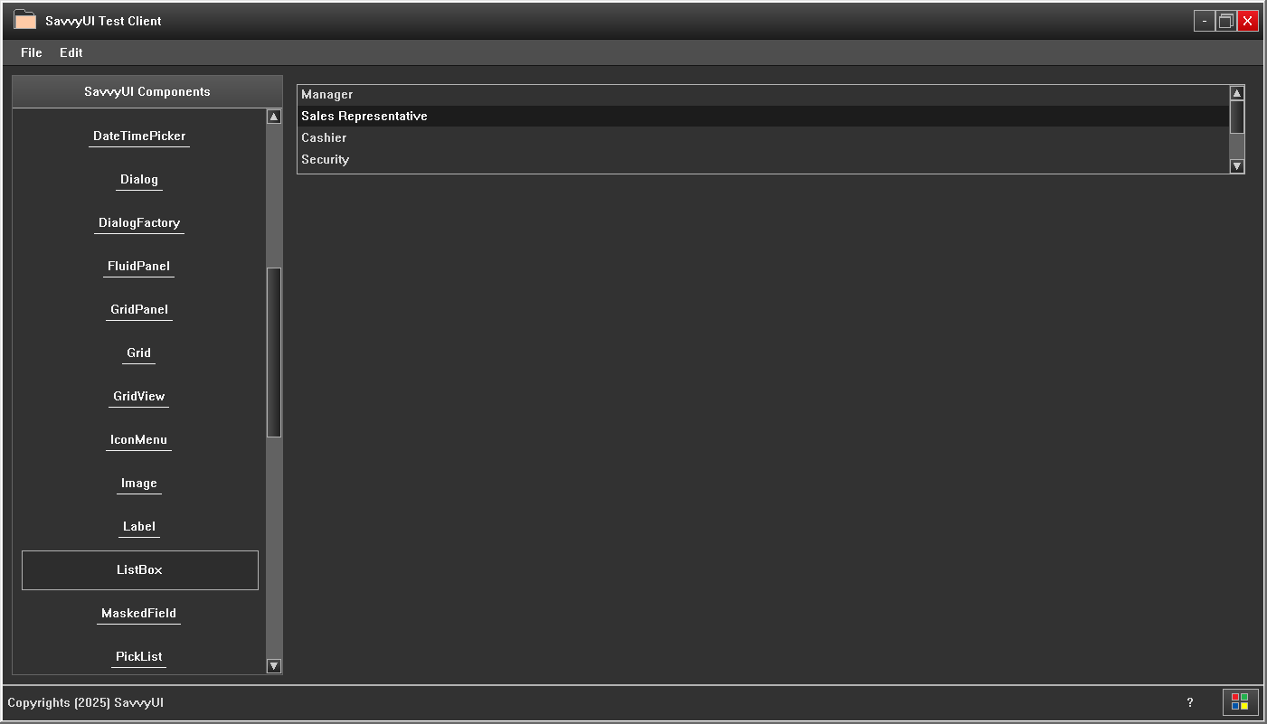1267x724 pixels.
Task: Click the listbox scrollbar up arrow
Action: [x=1236, y=92]
